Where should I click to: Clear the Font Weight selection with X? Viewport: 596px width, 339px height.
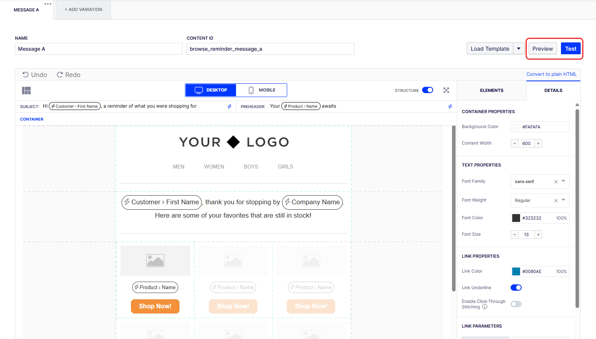(556, 201)
